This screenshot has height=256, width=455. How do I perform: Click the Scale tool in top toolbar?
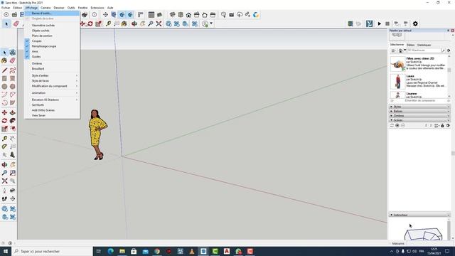[x=98, y=23]
